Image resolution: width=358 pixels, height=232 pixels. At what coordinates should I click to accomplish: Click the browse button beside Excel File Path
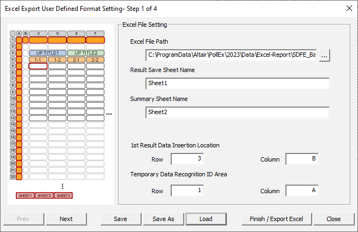tap(325, 55)
